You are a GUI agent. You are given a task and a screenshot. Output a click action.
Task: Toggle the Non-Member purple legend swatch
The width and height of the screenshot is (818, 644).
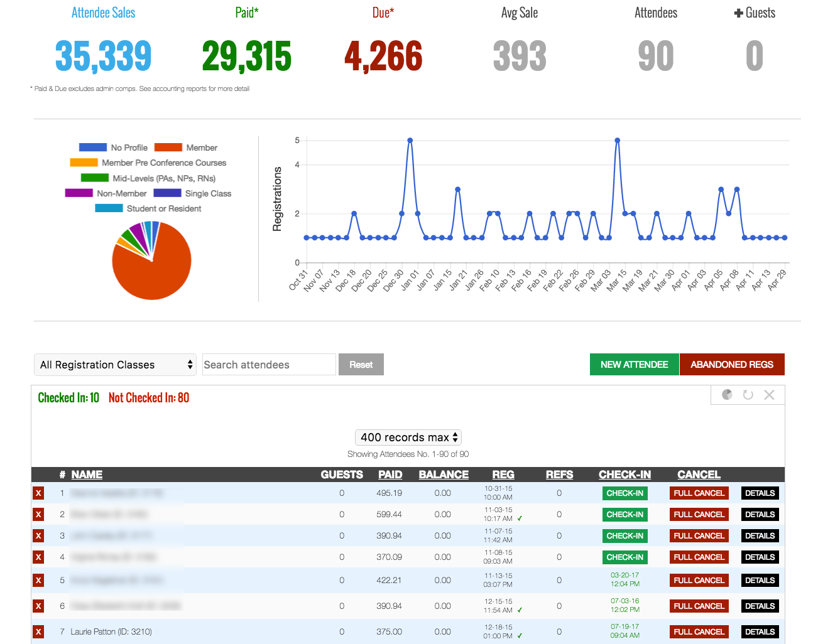pos(79,193)
